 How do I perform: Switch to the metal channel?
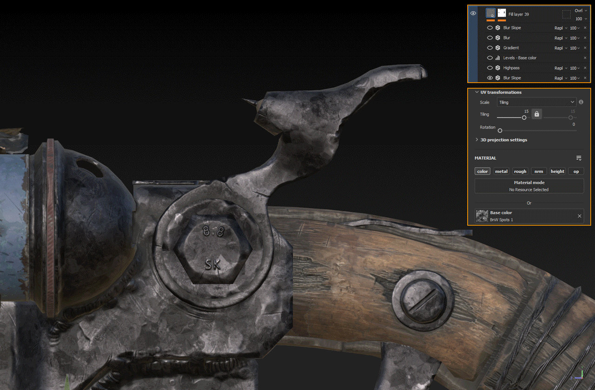coord(501,171)
